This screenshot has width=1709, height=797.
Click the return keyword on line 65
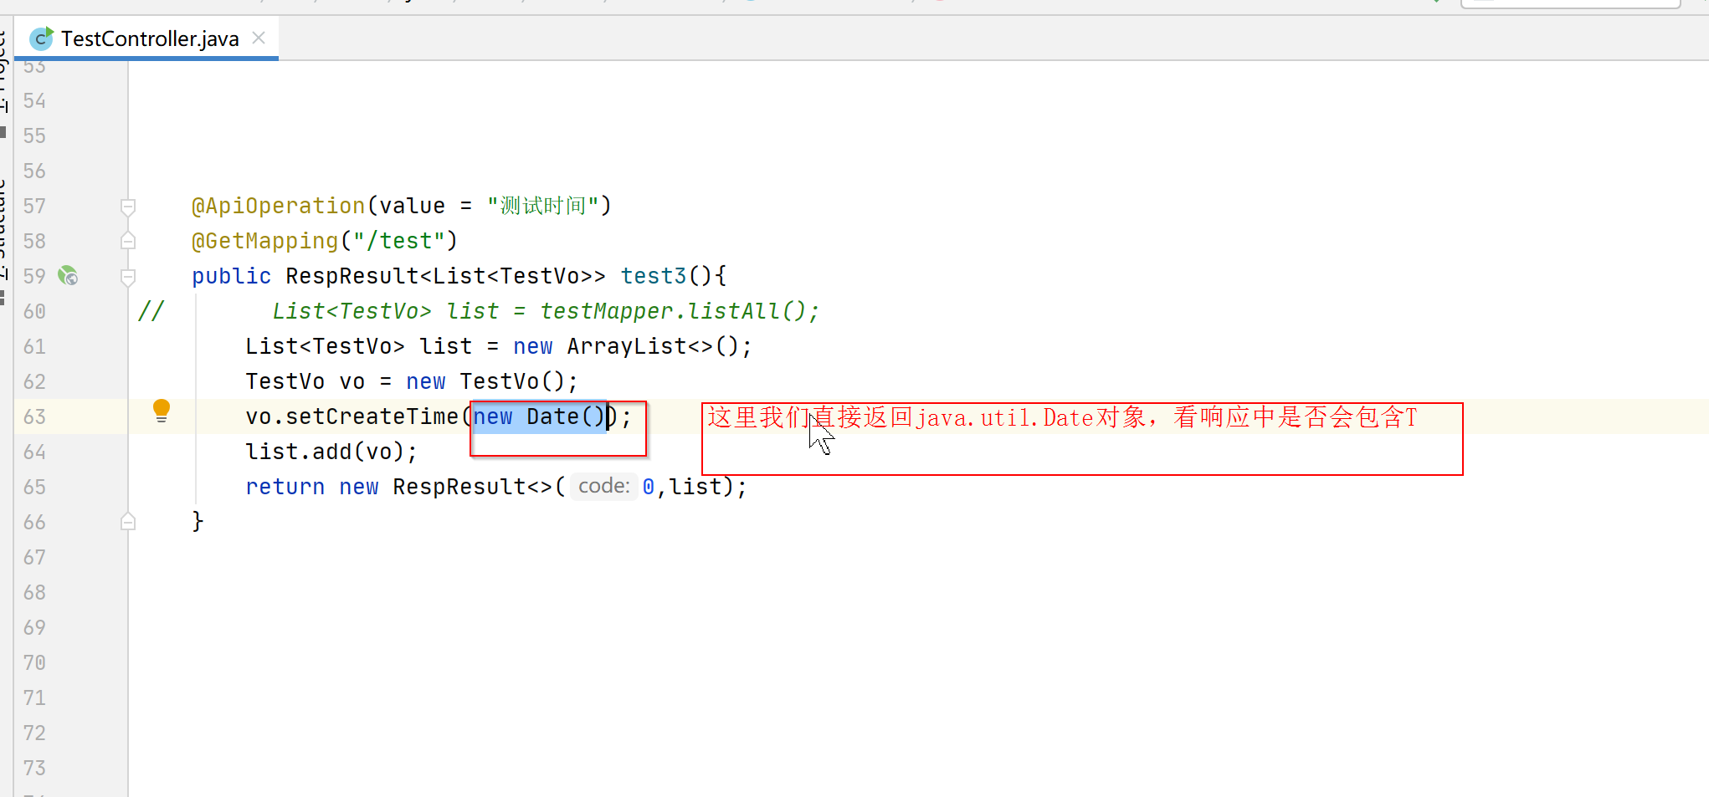coord(285,487)
